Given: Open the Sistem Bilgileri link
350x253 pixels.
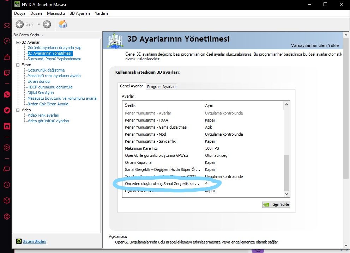Looking at the screenshot, I should click(34, 241).
